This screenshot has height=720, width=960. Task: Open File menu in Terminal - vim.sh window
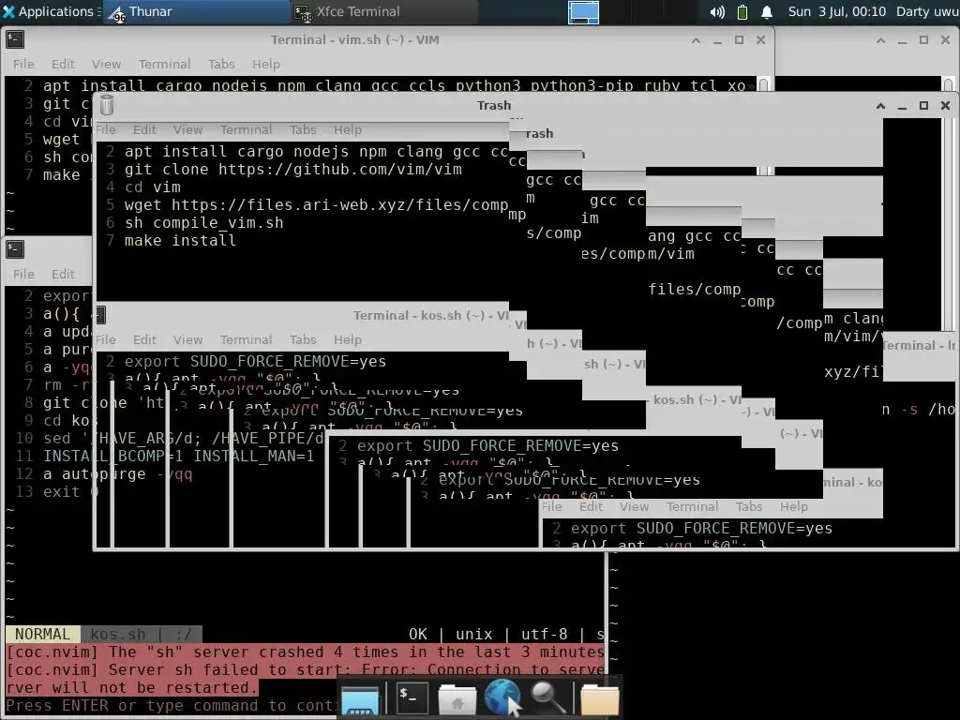23,64
